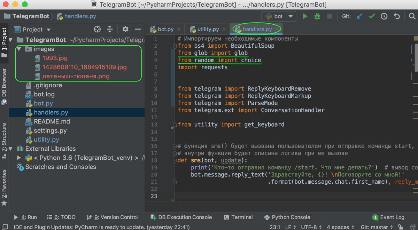Run the bot configuration with the green play button

point(305,16)
